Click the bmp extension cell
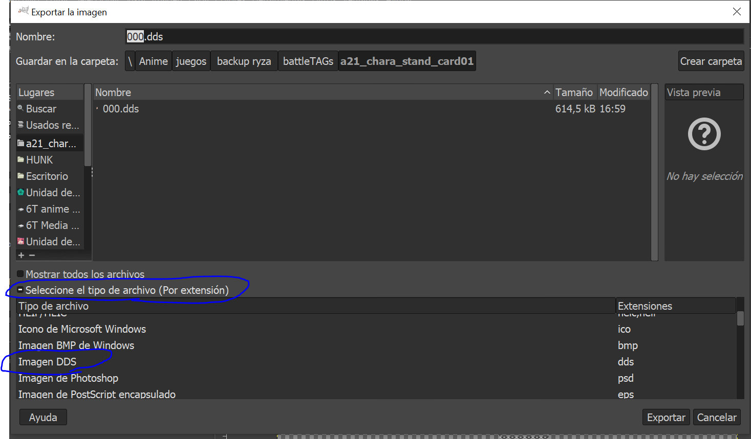This screenshot has width=751, height=439. tap(628, 345)
